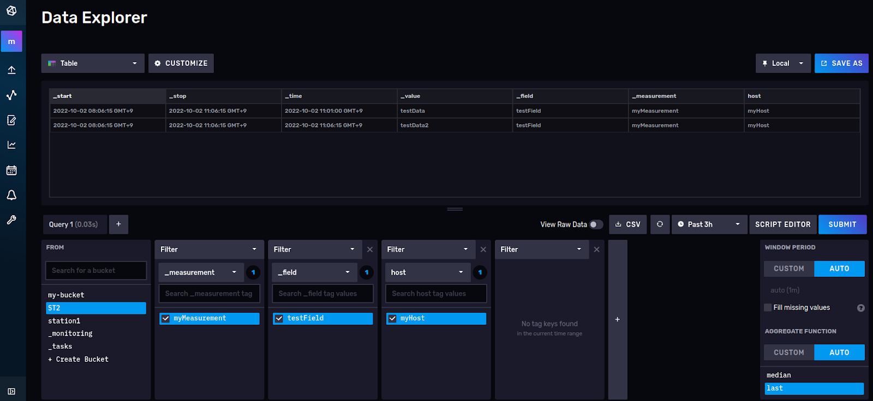Click the Search for a bucket field
873x401 pixels.
[x=96, y=271]
